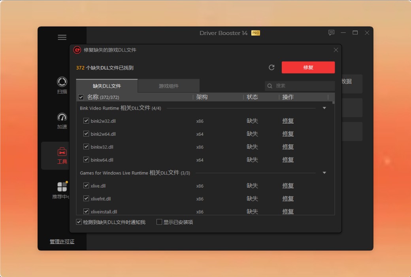Click the refresh icon next to 修复 button
The height and width of the screenshot is (277, 411).
point(271,68)
